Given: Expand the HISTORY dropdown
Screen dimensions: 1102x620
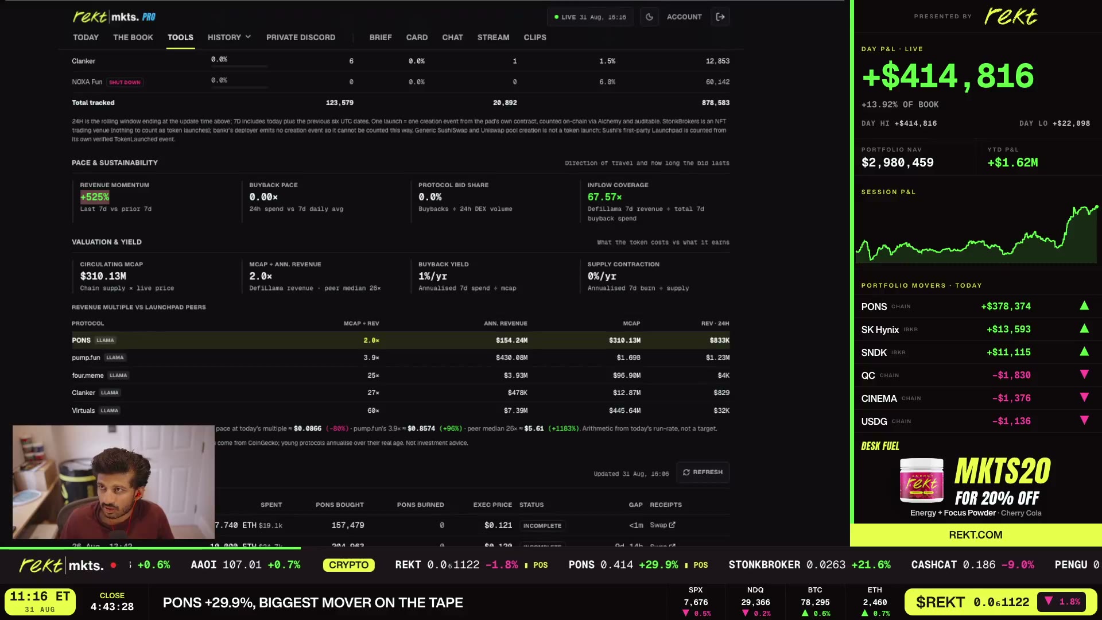Looking at the screenshot, I should tap(229, 37).
